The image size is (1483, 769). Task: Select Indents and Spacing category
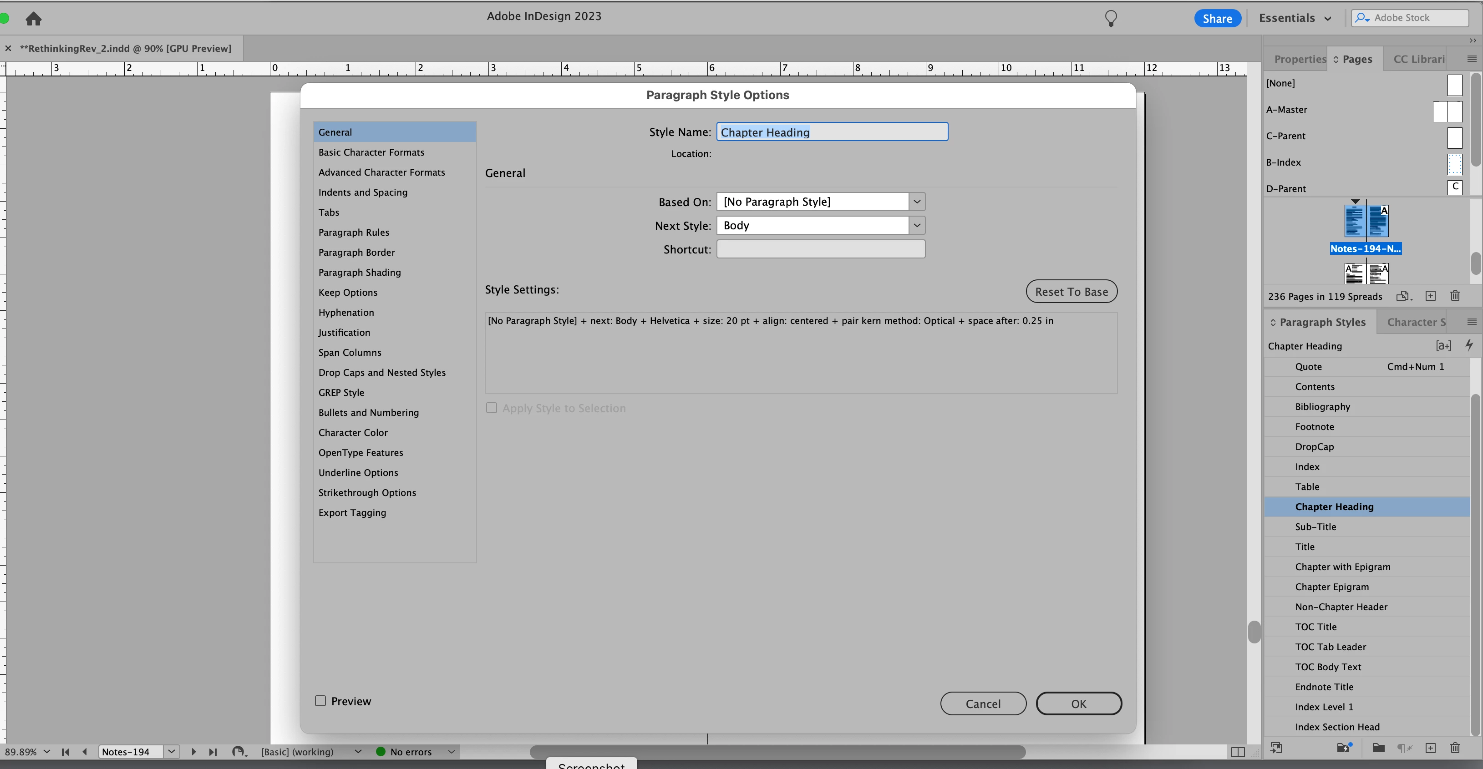tap(363, 192)
